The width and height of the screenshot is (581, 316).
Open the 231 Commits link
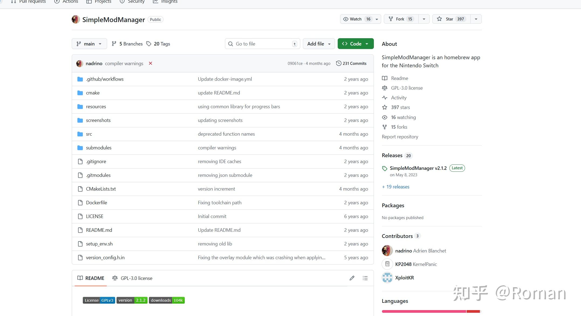click(354, 64)
